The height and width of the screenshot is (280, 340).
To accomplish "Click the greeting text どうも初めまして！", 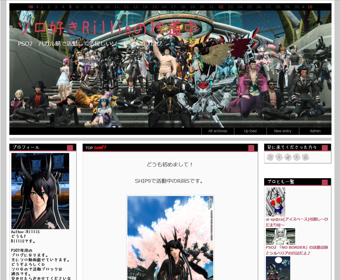I will tap(170, 164).
